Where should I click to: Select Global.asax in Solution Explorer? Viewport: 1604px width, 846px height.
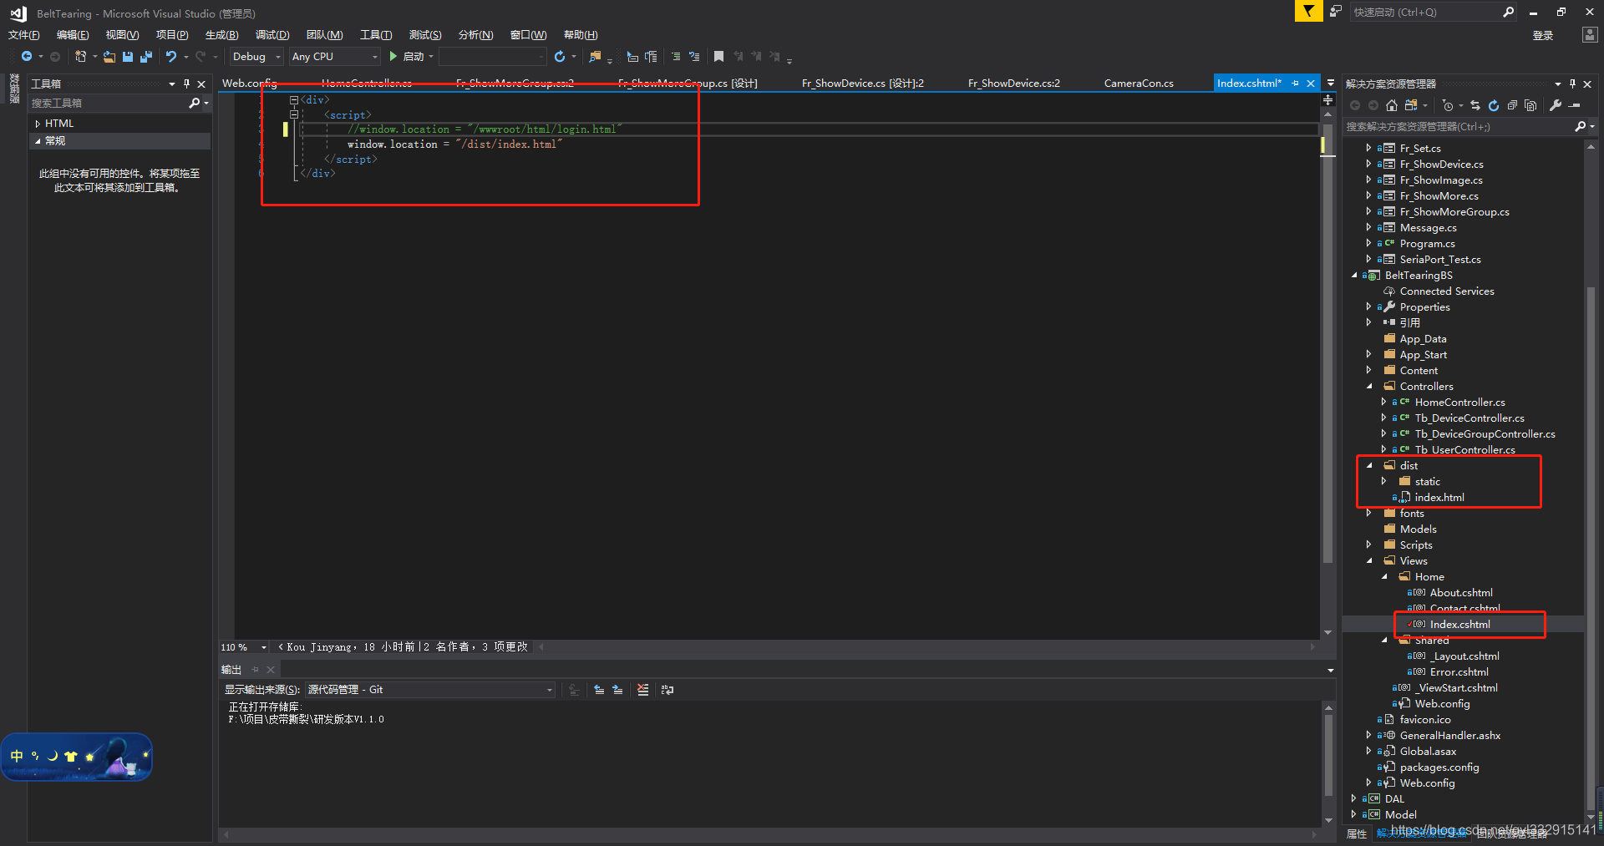click(x=1428, y=752)
